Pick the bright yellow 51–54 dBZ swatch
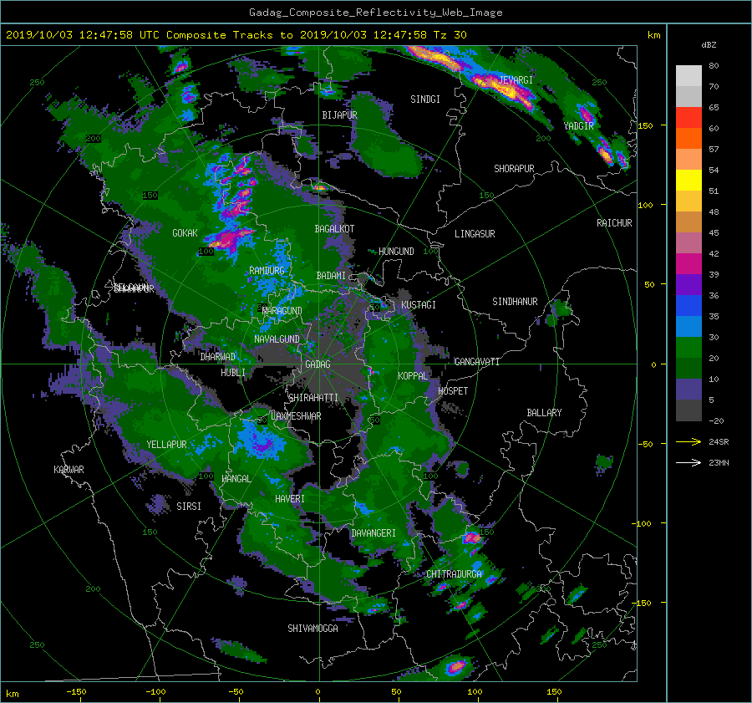752x703 pixels. click(688, 181)
